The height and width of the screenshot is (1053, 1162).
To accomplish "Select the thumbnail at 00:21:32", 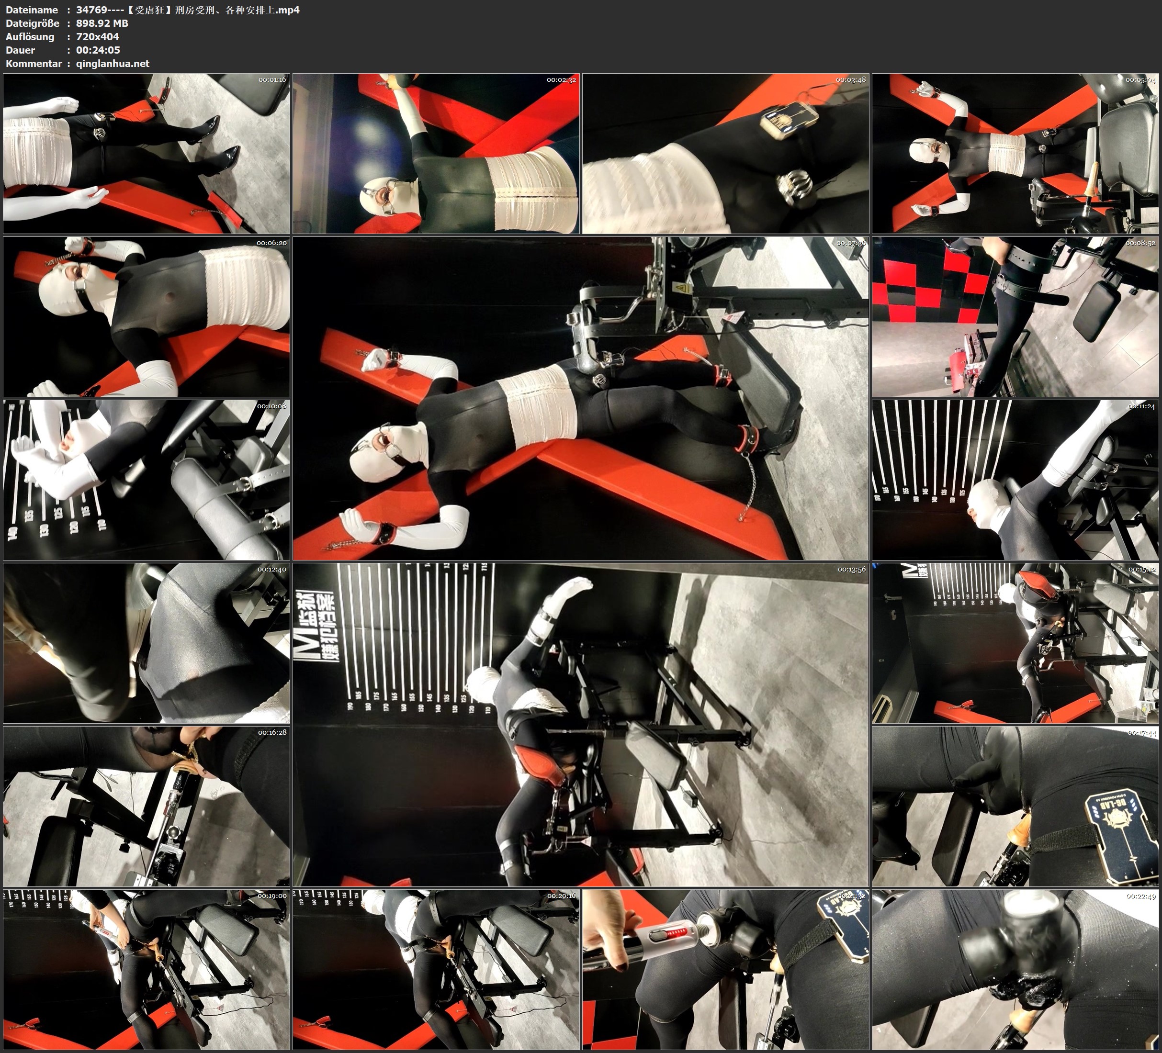I will 726,969.
